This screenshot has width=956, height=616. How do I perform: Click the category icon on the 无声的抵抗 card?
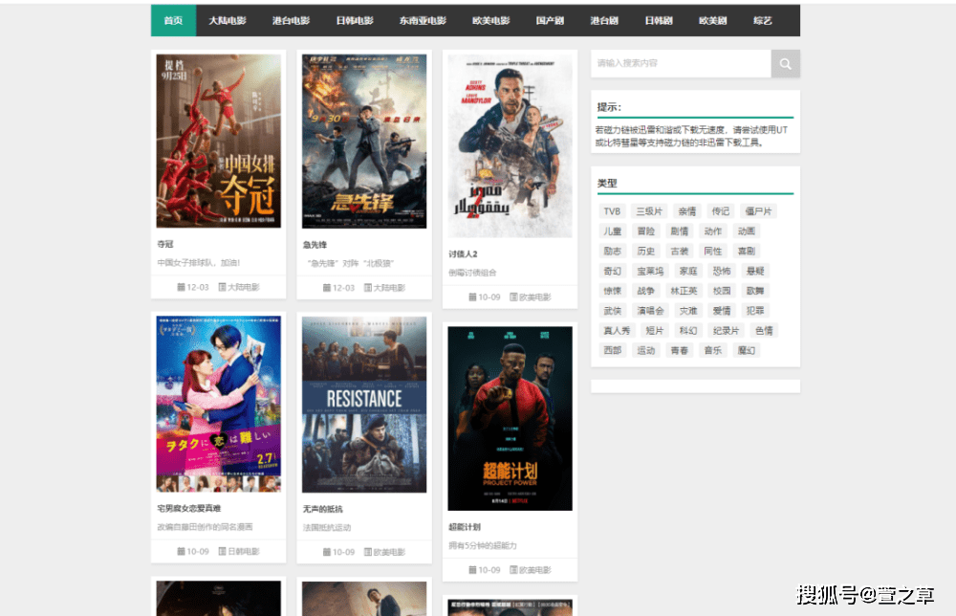tap(368, 552)
